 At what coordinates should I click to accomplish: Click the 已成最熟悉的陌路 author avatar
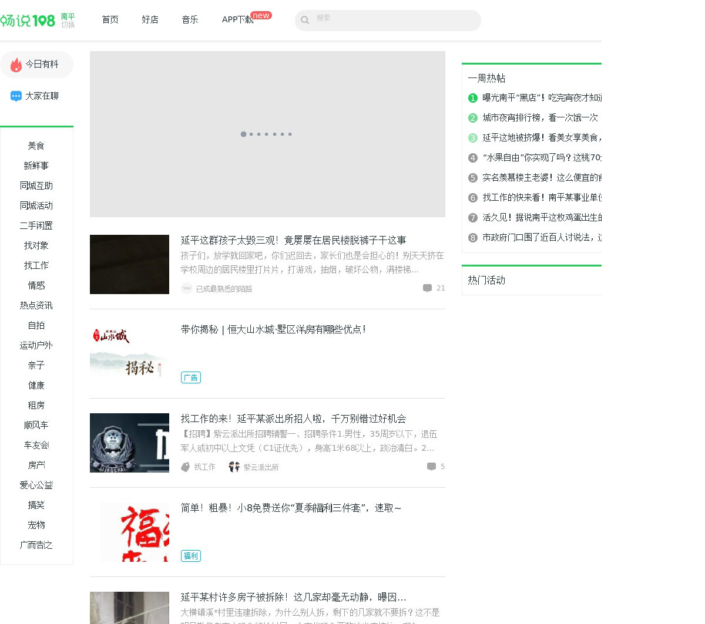[x=187, y=288]
